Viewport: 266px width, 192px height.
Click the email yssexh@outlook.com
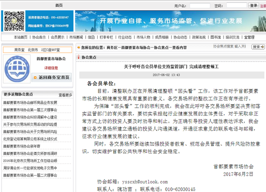(145, 182)
